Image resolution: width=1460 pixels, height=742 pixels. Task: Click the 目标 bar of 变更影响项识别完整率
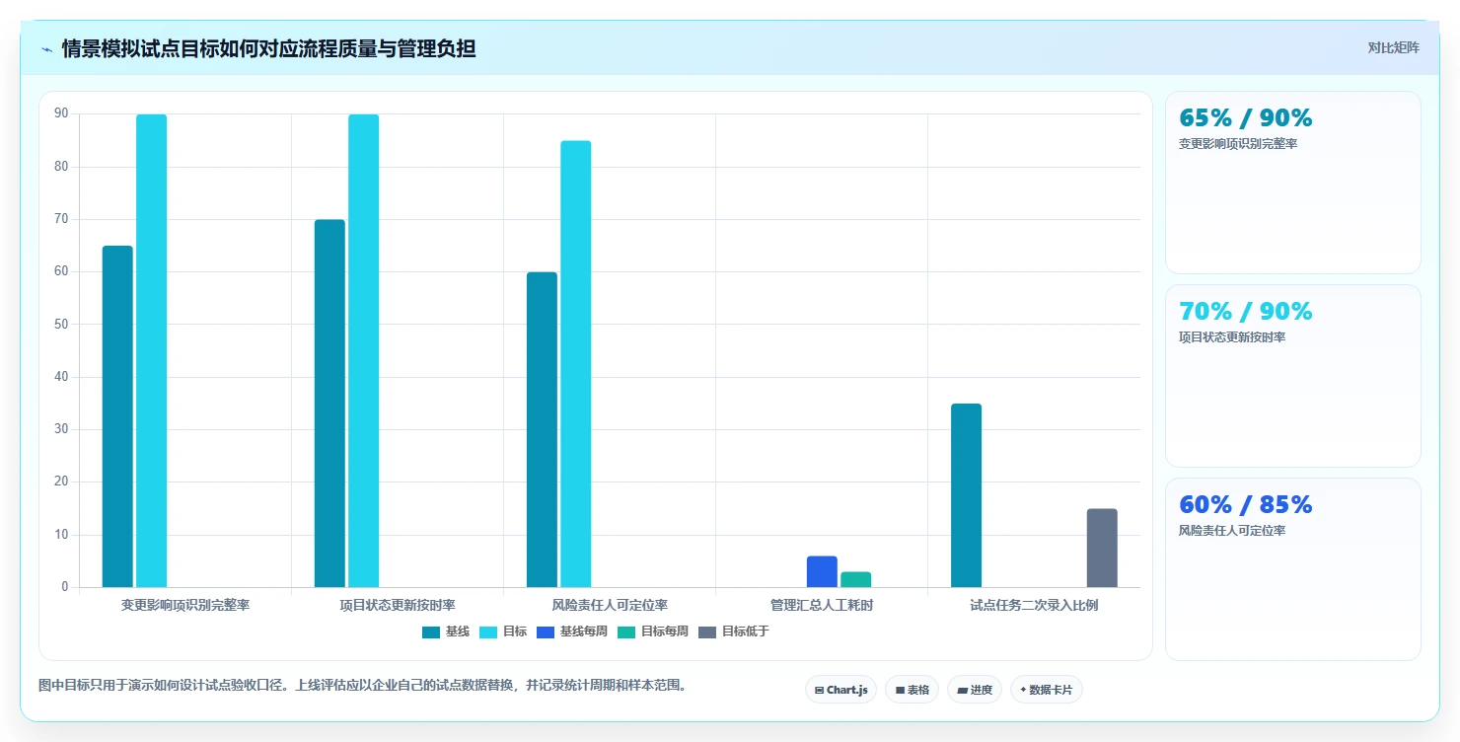click(151, 351)
